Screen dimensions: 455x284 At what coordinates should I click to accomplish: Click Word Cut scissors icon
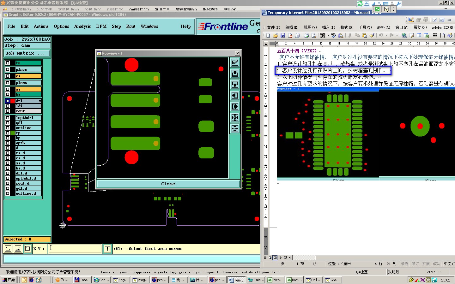[x=350, y=35]
